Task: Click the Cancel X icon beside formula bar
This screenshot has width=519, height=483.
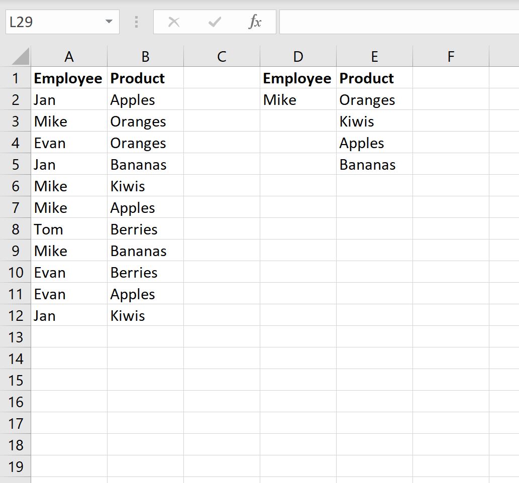Action: pos(173,22)
